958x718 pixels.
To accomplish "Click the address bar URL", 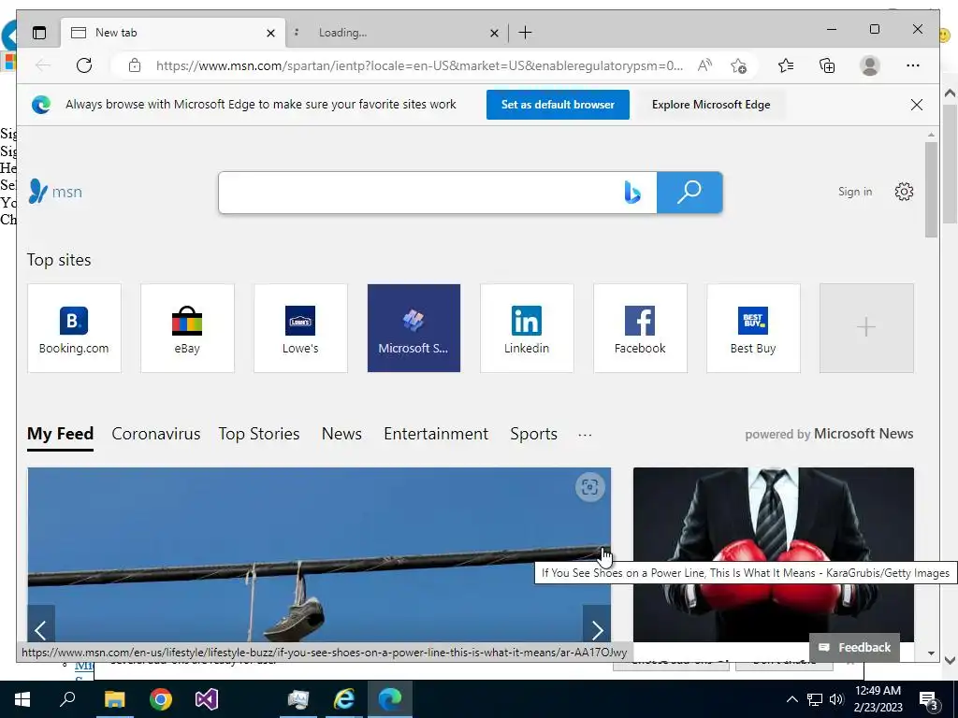I will pos(420,65).
